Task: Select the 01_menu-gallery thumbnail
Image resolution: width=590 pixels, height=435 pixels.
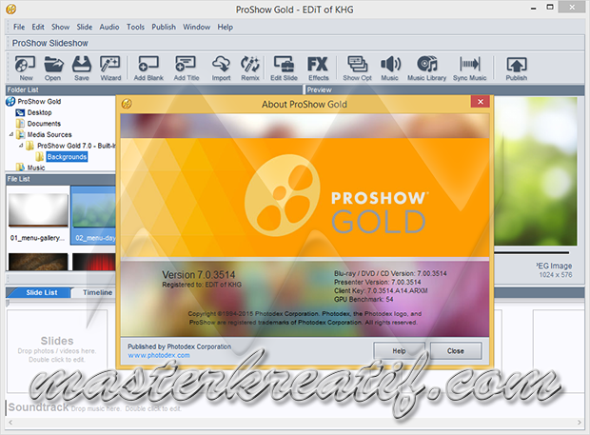Action: [x=38, y=217]
